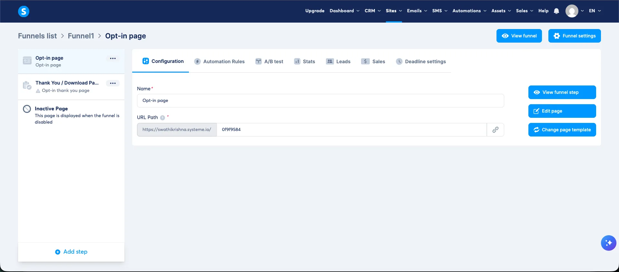Open Funnel settings button

tap(575, 36)
